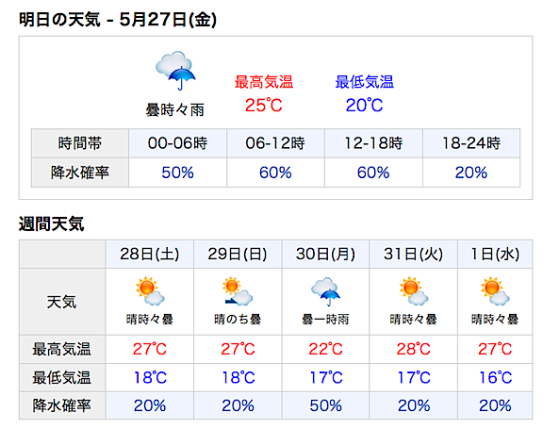Click the 20% rain chance under 18-24時
Screen dimensions: 543x429
tap(471, 173)
